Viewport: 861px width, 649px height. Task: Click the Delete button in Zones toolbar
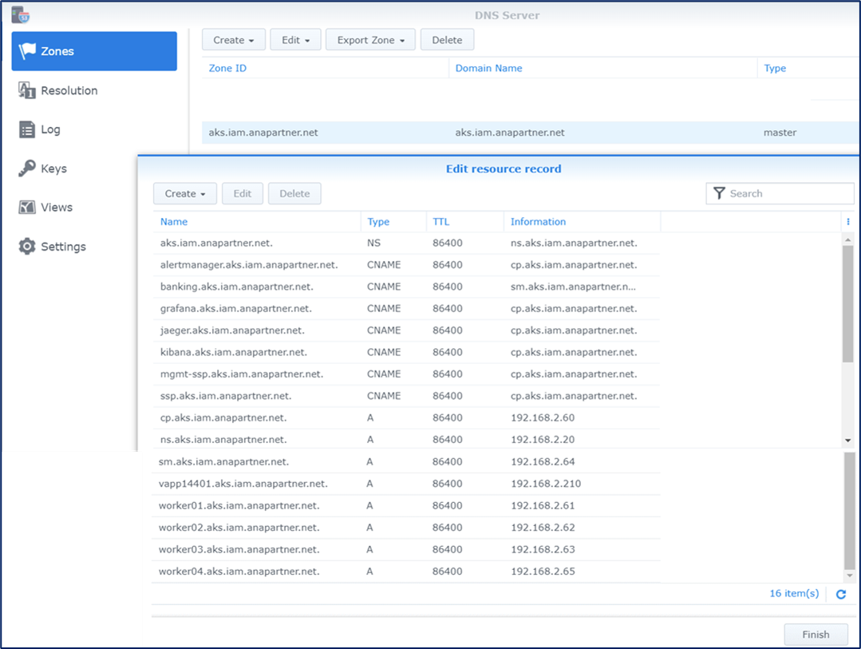click(447, 40)
